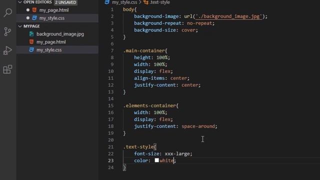
Task: Open the Search view in activity bar
Action: click(x=8, y=13)
